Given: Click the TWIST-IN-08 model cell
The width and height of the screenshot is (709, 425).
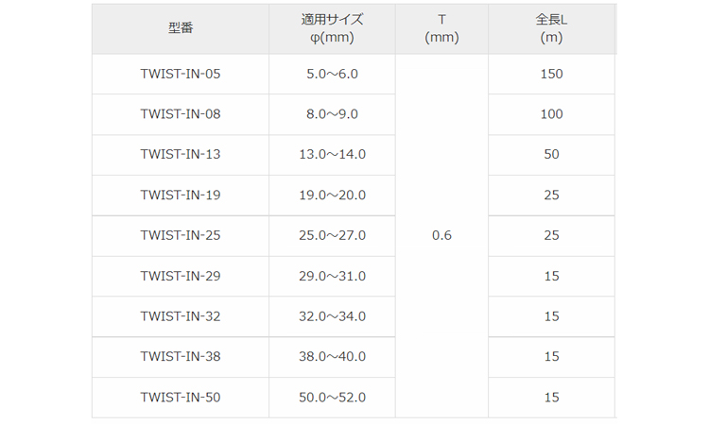Looking at the screenshot, I should coord(180,114).
